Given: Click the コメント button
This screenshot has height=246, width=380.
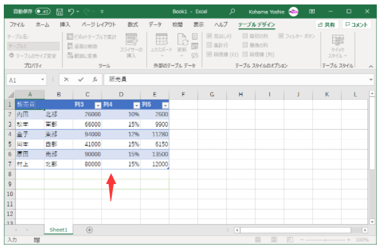Looking at the screenshot, I should (356, 25).
